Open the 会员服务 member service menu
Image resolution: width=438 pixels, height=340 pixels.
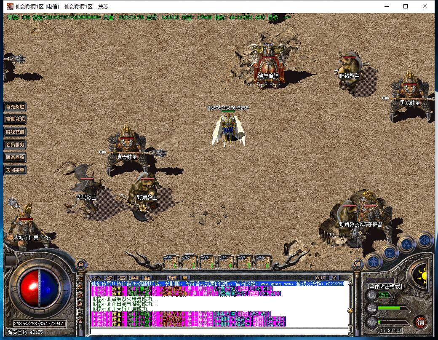pyautogui.click(x=15, y=145)
